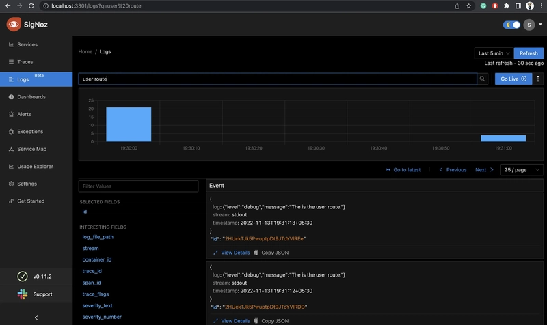
Task: Go to the Next page of logs
Action: click(x=484, y=170)
